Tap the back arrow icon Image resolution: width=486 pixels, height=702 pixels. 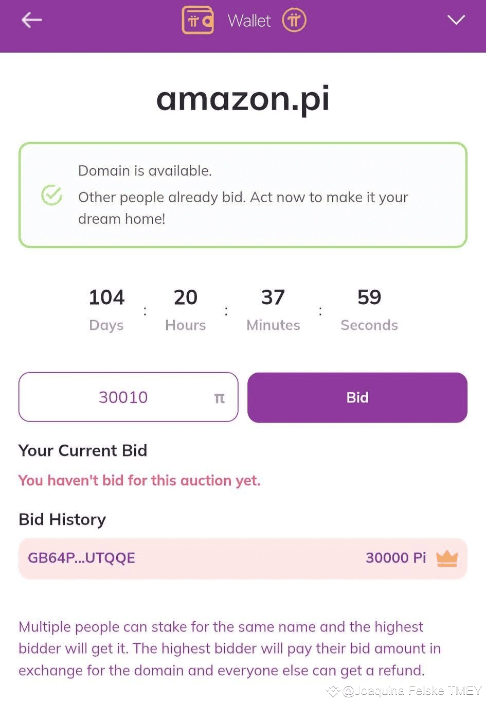tap(31, 20)
